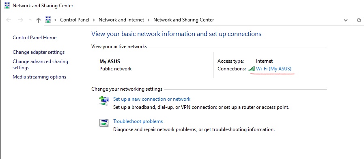
Task: Open Set up a new connection or network
Action: (x=152, y=99)
